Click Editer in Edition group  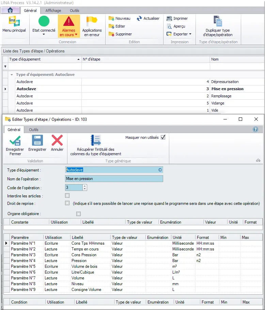pyautogui.click(x=117, y=26)
